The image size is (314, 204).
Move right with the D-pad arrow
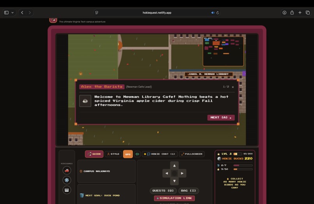point(182,173)
